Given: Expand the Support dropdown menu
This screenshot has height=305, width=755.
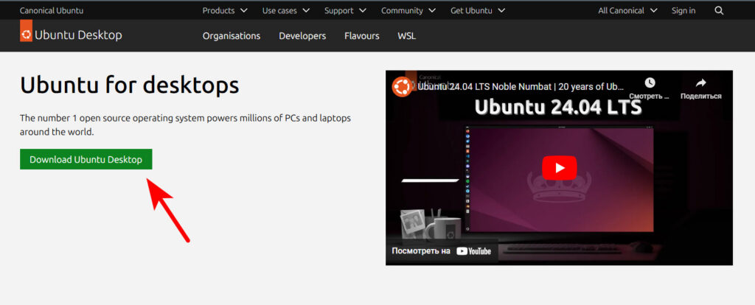Looking at the screenshot, I should pyautogui.click(x=345, y=10).
